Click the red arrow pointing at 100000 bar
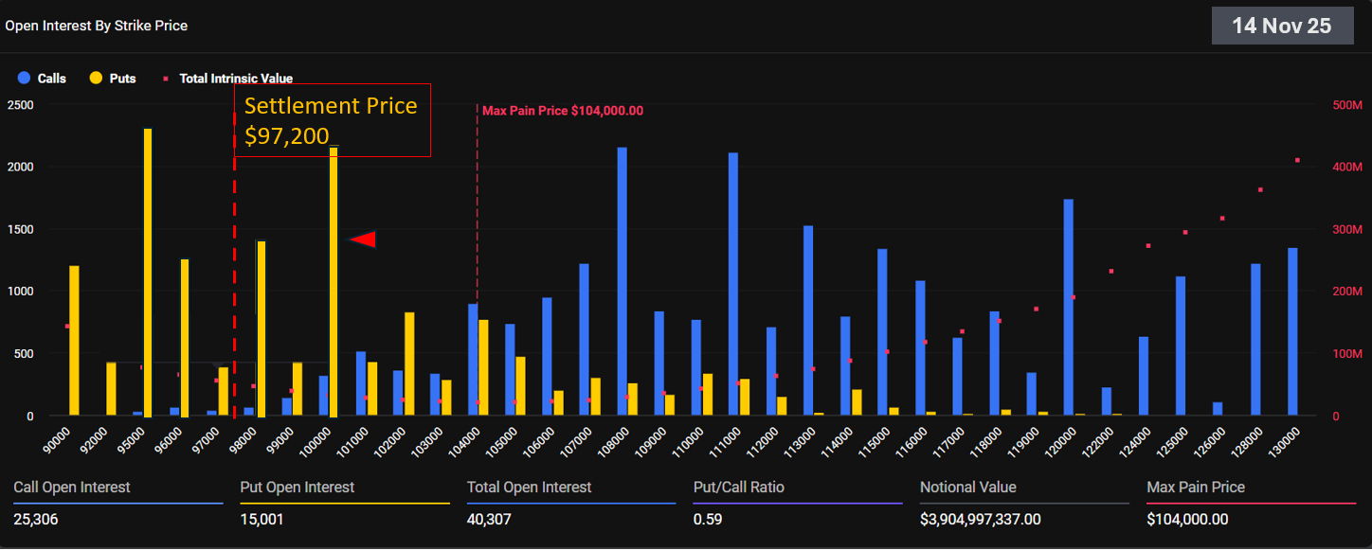 coord(363,240)
